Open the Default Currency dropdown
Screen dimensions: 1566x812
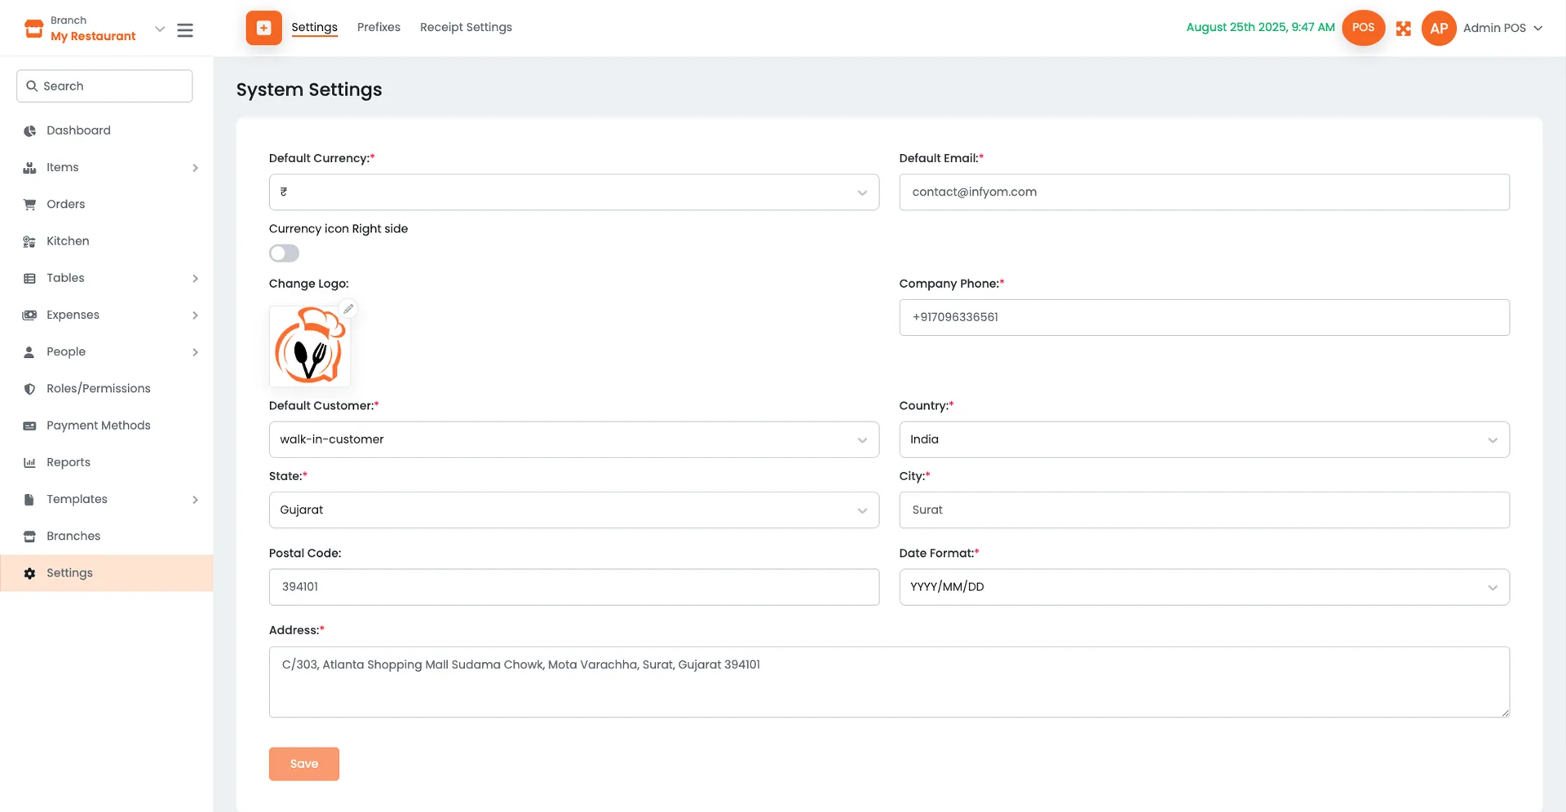[x=573, y=192]
